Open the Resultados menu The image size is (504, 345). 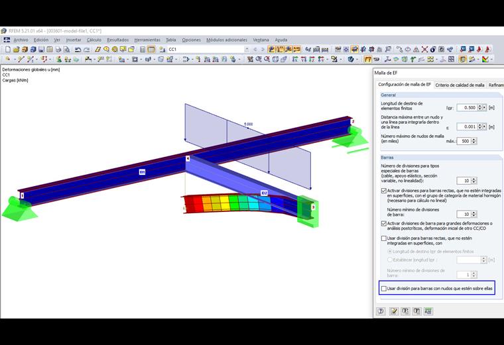point(117,40)
